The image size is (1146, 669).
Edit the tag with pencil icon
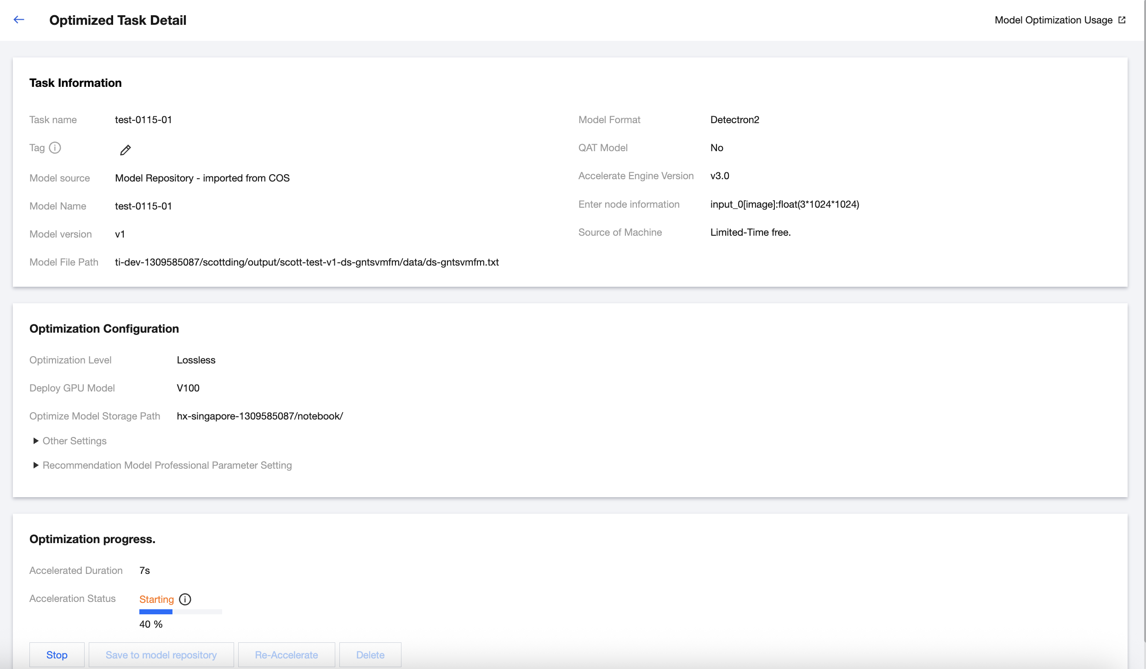coord(125,150)
